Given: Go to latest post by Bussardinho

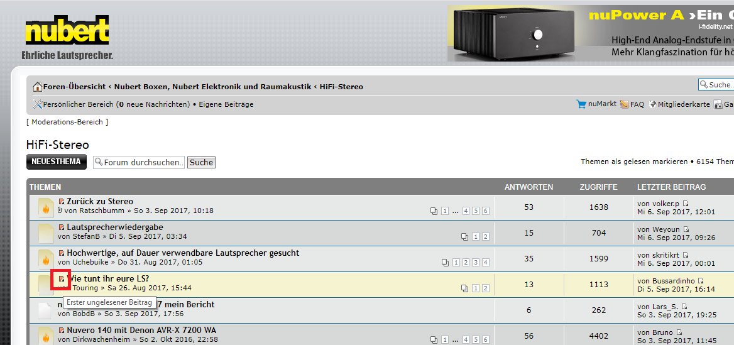Looking at the screenshot, I should (x=701, y=281).
